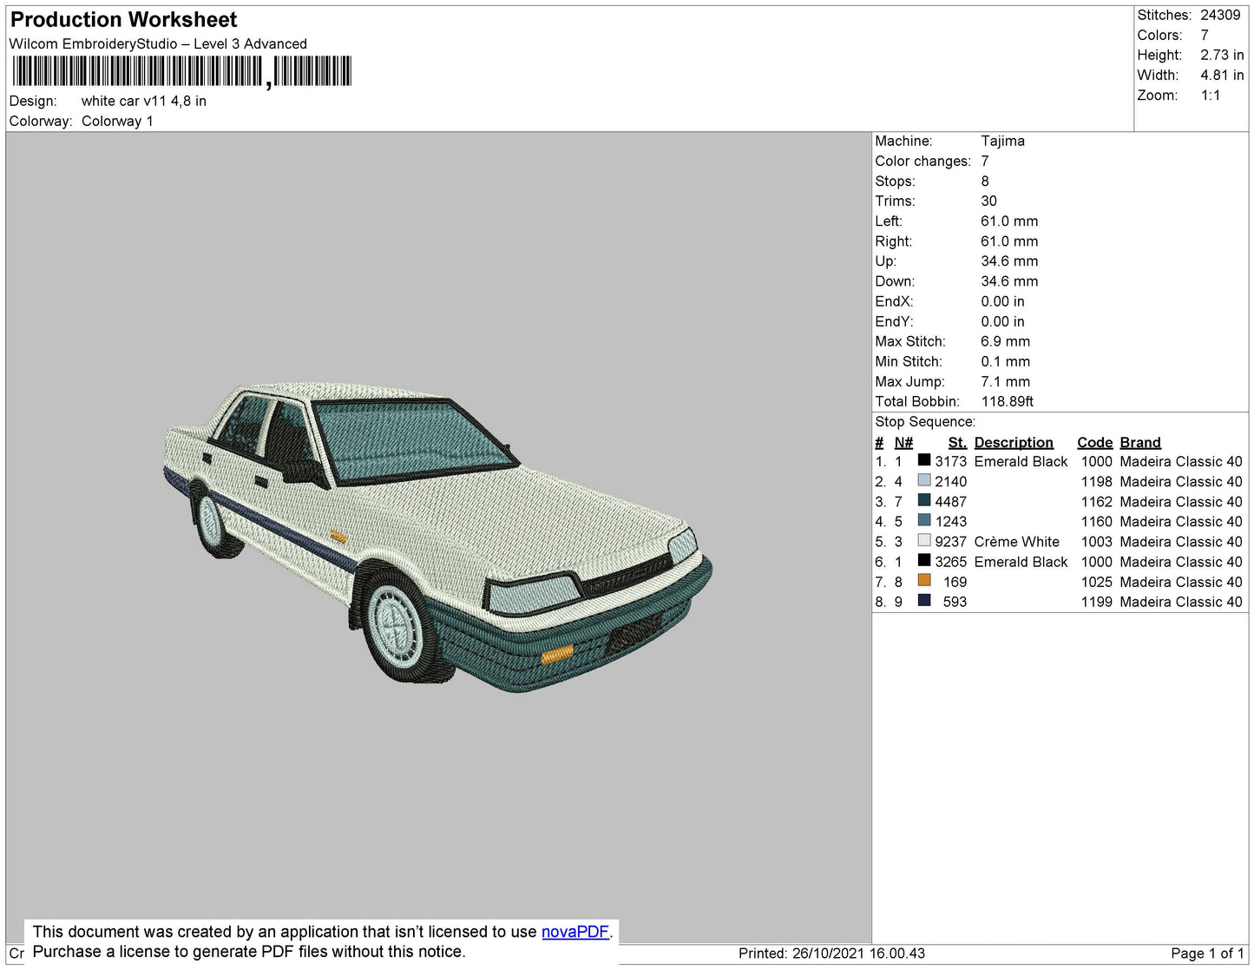Click thread code 1025
This screenshot has width=1254, height=970.
[1096, 582]
